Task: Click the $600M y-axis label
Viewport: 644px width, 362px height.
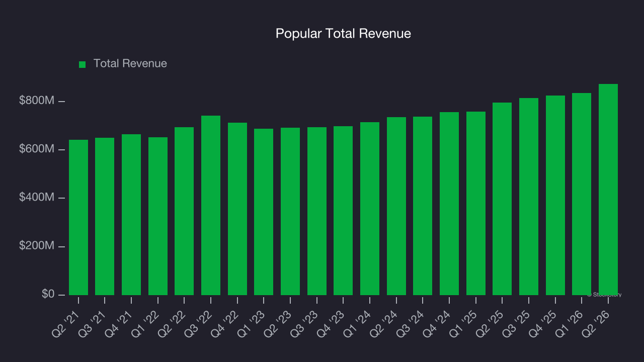Action: coord(37,149)
